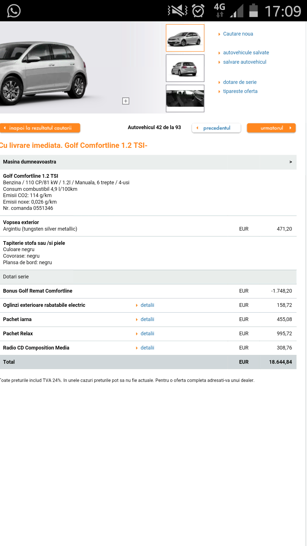Click Pachet iarna price 455,08
307x546 pixels.
[x=284, y=319]
